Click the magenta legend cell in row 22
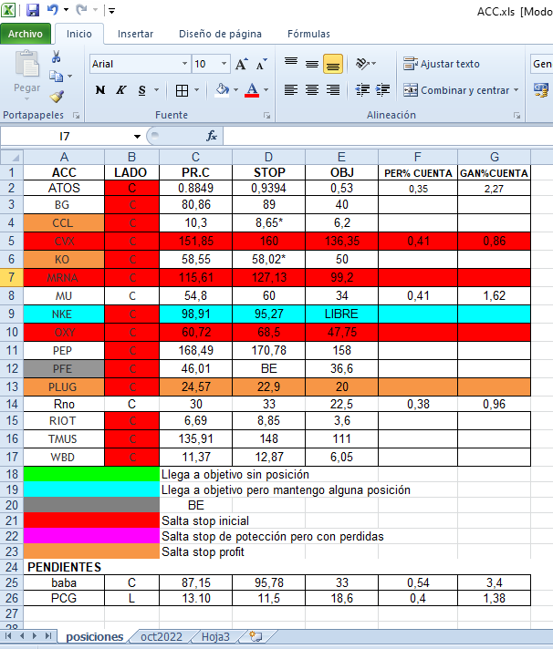 pos(91,536)
